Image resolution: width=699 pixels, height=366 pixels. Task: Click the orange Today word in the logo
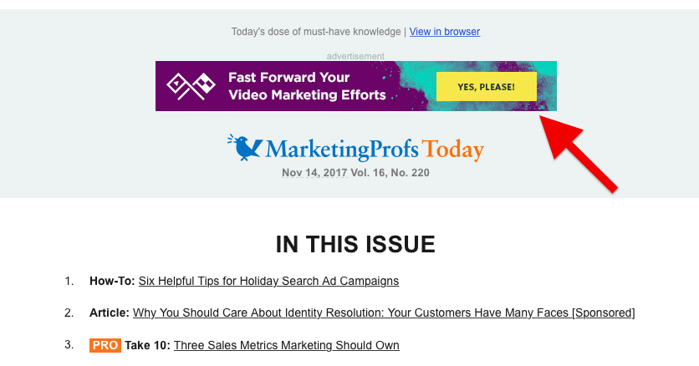[x=453, y=150]
